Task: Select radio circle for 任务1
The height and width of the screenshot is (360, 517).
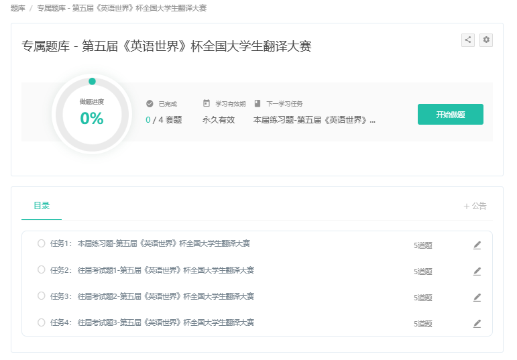Action: click(42, 243)
